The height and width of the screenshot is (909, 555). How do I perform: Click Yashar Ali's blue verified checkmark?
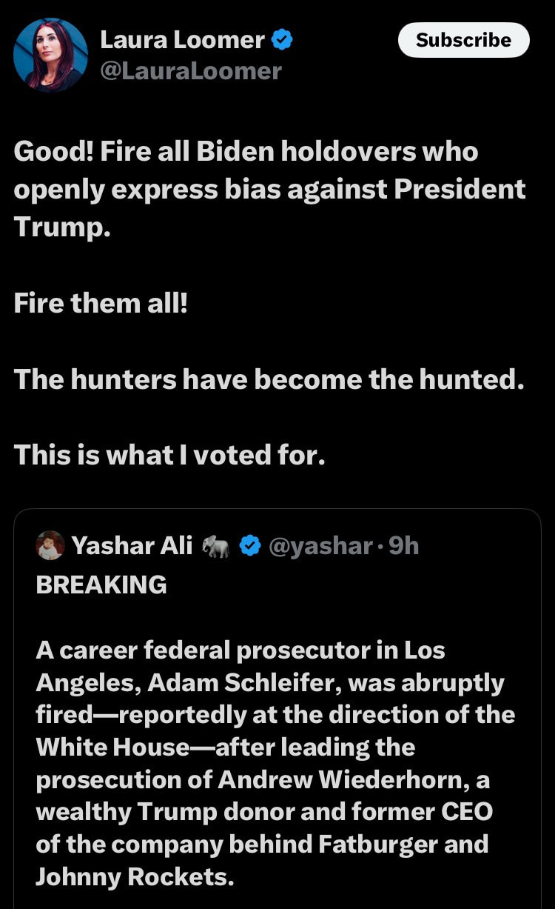click(x=251, y=546)
